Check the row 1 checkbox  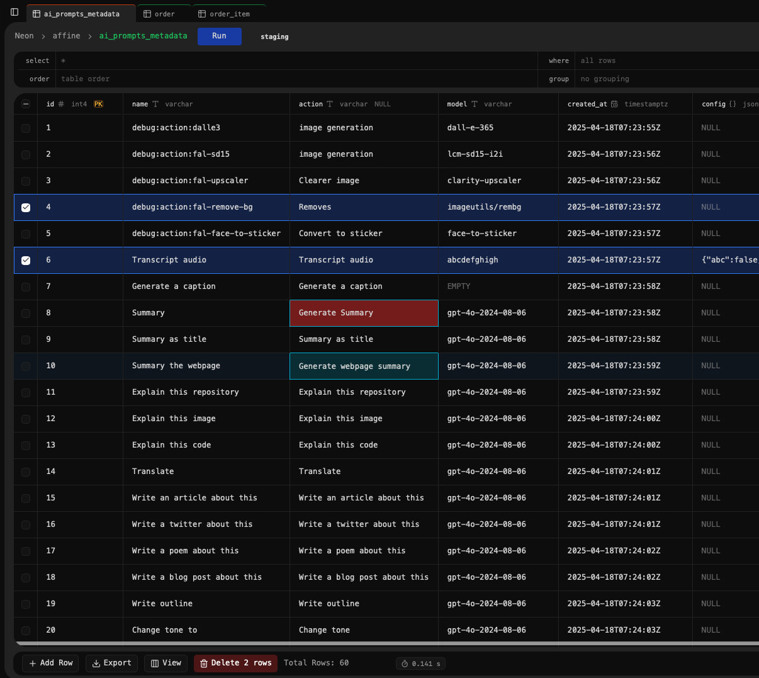pos(26,128)
